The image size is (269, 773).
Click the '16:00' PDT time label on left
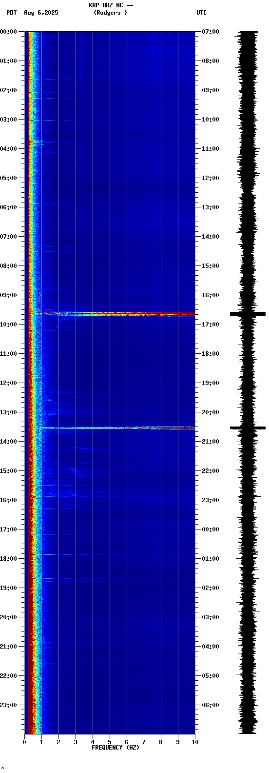point(8,500)
